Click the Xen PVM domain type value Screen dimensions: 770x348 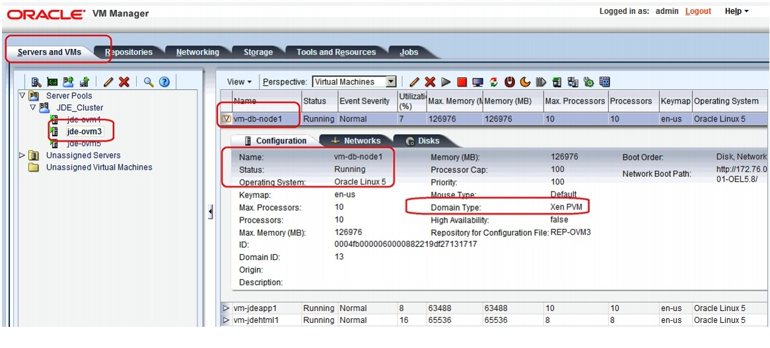[x=566, y=207]
